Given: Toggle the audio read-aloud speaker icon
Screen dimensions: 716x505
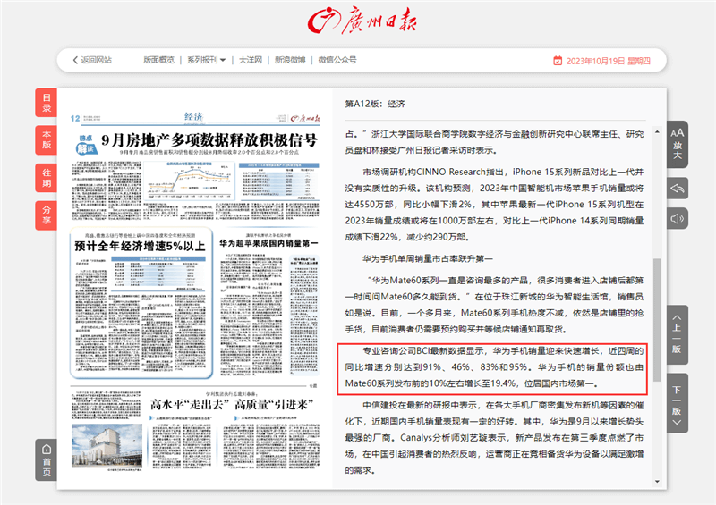Looking at the screenshot, I should [x=678, y=218].
